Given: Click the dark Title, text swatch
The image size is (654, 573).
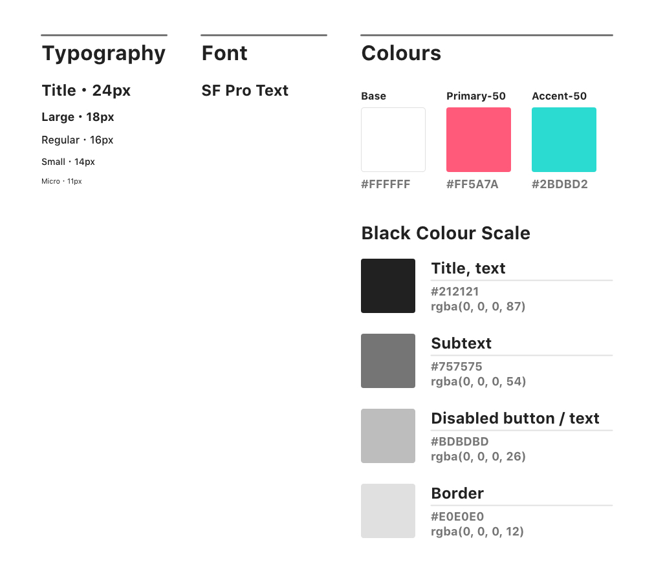Looking at the screenshot, I should (387, 286).
